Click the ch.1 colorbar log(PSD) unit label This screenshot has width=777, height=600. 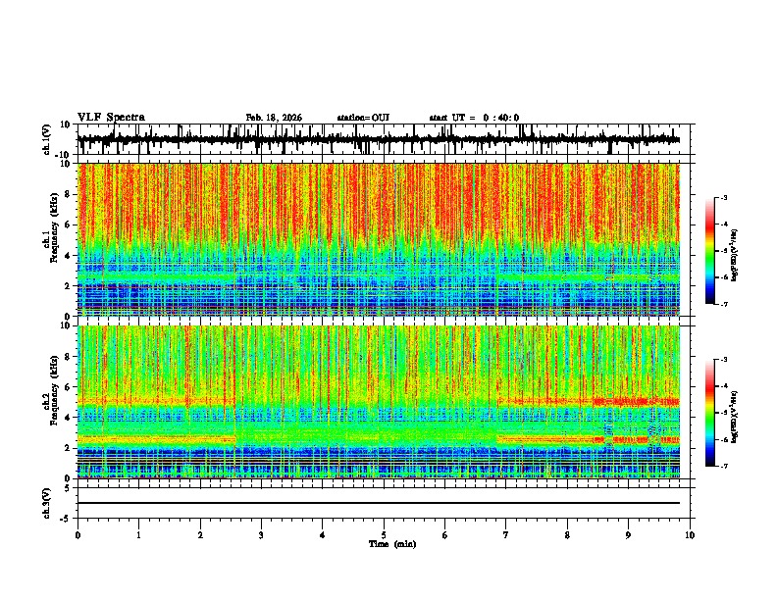click(x=734, y=256)
